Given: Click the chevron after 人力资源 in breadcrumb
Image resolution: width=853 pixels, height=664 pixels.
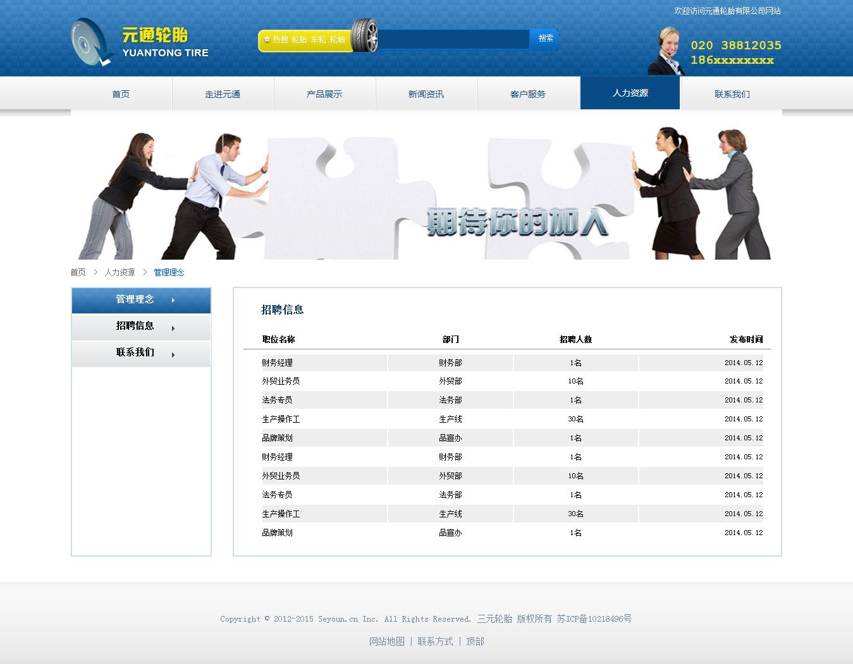Looking at the screenshot, I should (x=145, y=272).
